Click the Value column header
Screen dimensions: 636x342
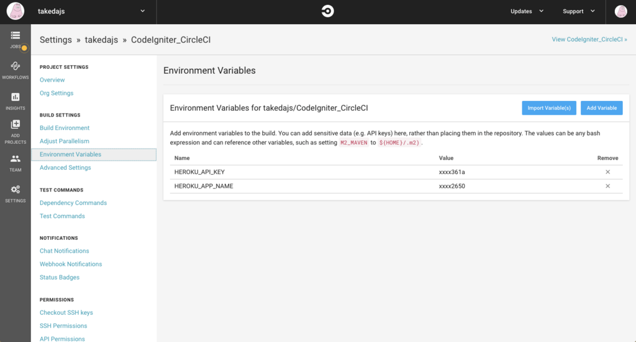coord(446,158)
